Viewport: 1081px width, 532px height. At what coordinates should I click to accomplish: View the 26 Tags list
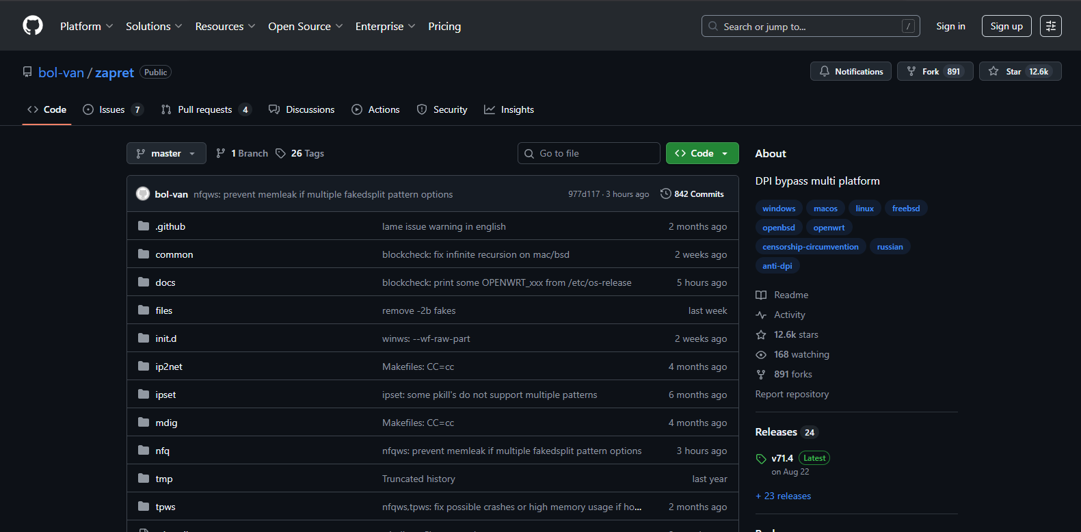pos(300,154)
